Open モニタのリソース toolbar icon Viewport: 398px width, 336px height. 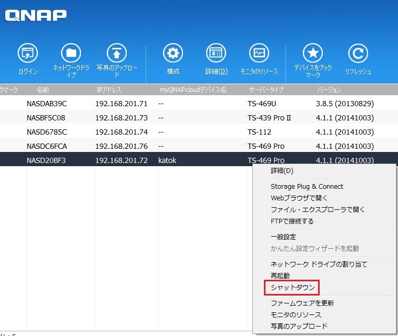tap(259, 53)
